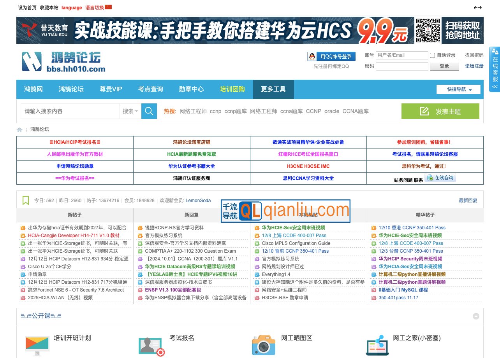Expand the 在线客服 side panel
This screenshot has height=358, width=500.
click(495, 68)
